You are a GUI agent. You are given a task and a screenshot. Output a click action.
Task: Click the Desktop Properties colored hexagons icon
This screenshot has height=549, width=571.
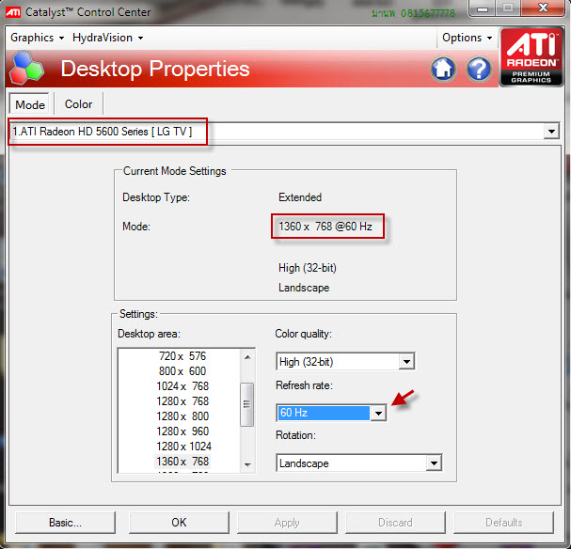(x=26, y=68)
